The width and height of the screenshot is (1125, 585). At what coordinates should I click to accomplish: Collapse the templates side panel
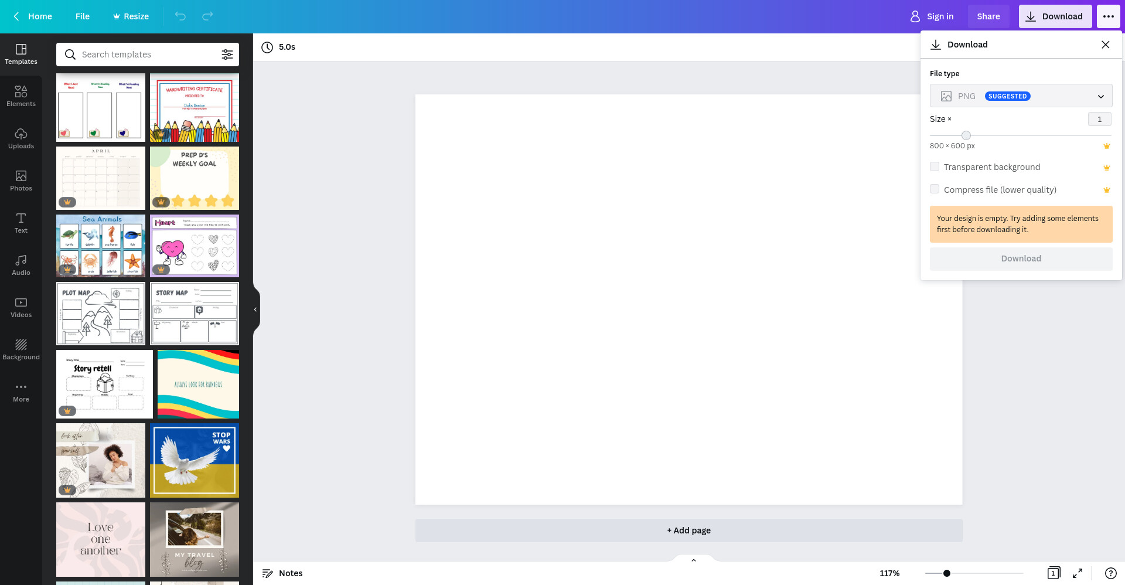[255, 309]
